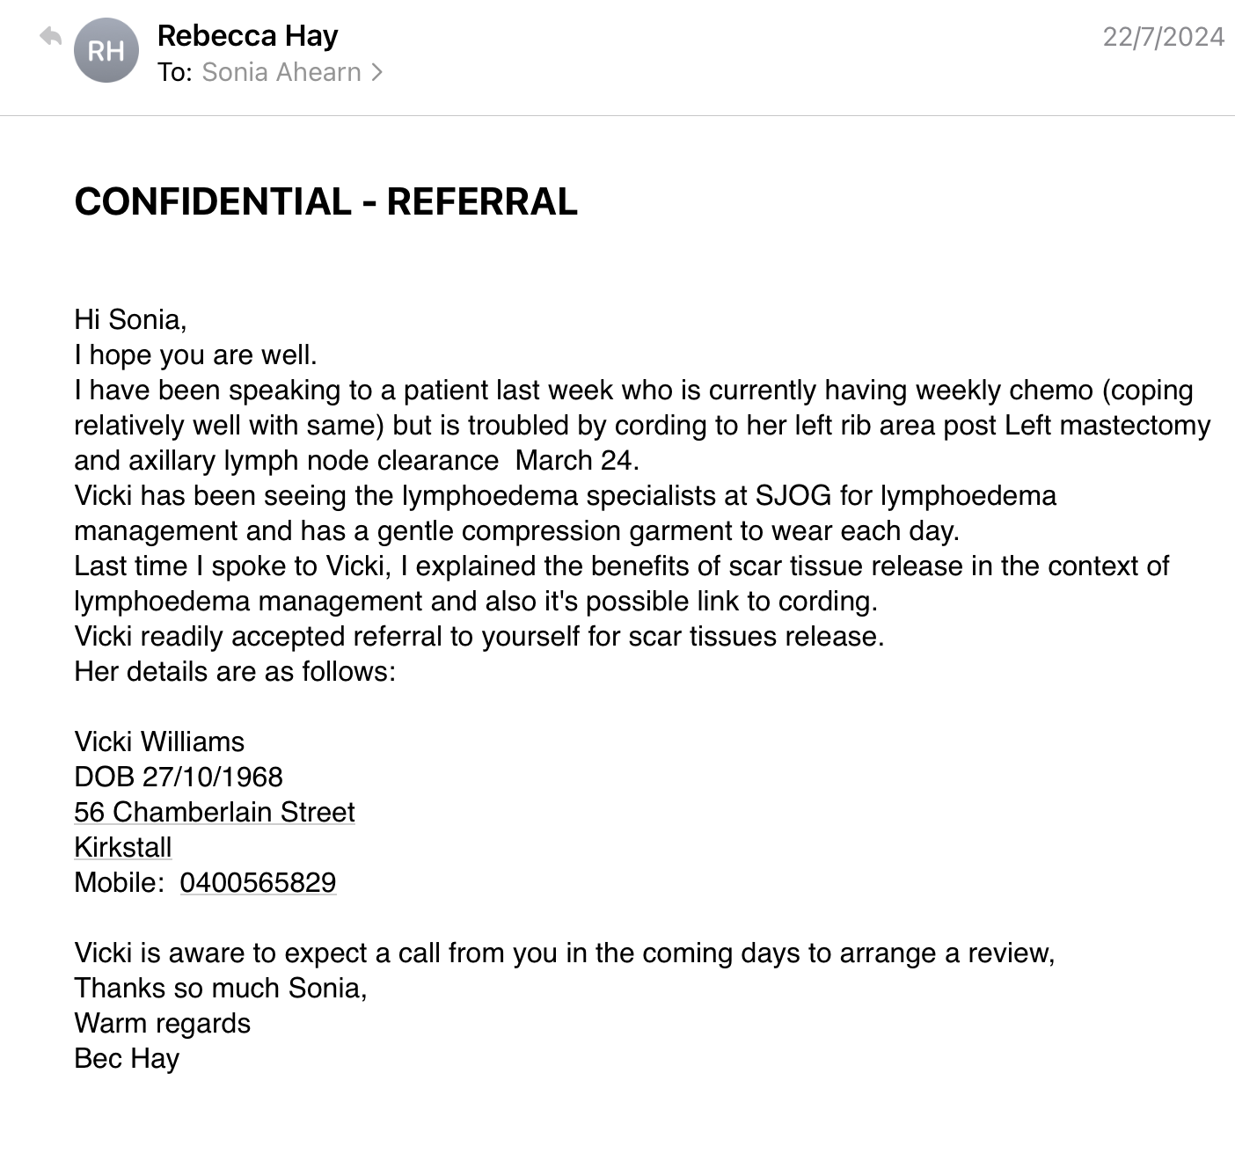
Task: Click the "Bec Hay" signature
Action: (127, 1058)
